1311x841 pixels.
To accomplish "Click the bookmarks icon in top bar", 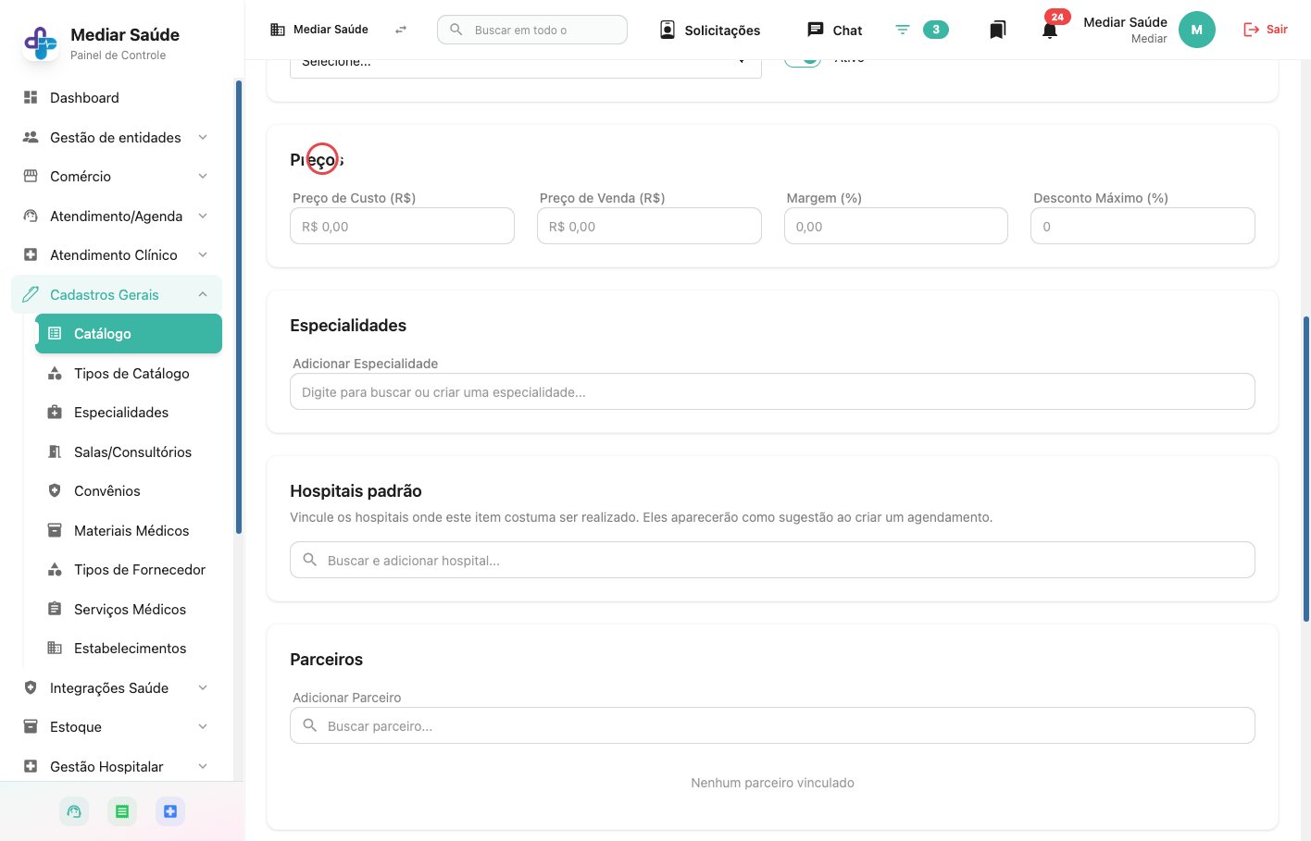I will click(997, 30).
